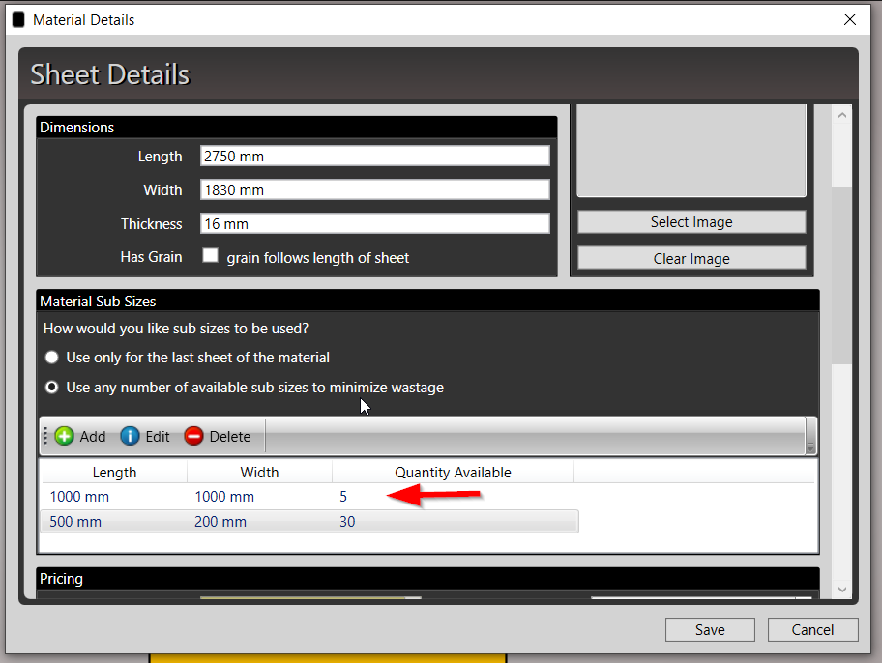Click the Pricing section header

428,579
